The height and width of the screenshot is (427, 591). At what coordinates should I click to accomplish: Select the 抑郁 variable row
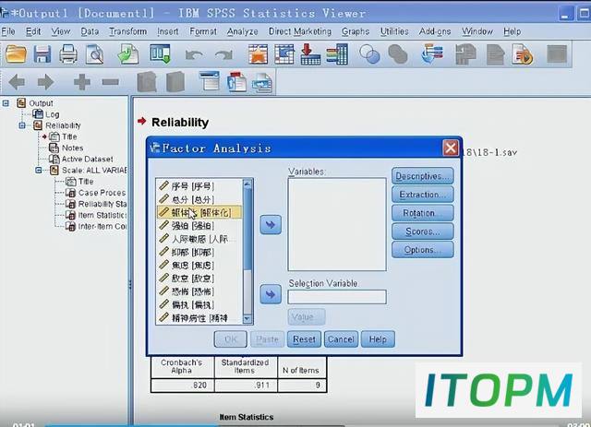[199, 252]
